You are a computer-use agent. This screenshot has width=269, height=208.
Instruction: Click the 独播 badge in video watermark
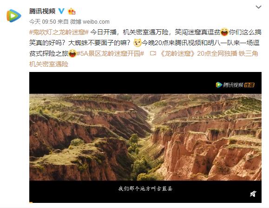pos(249,85)
